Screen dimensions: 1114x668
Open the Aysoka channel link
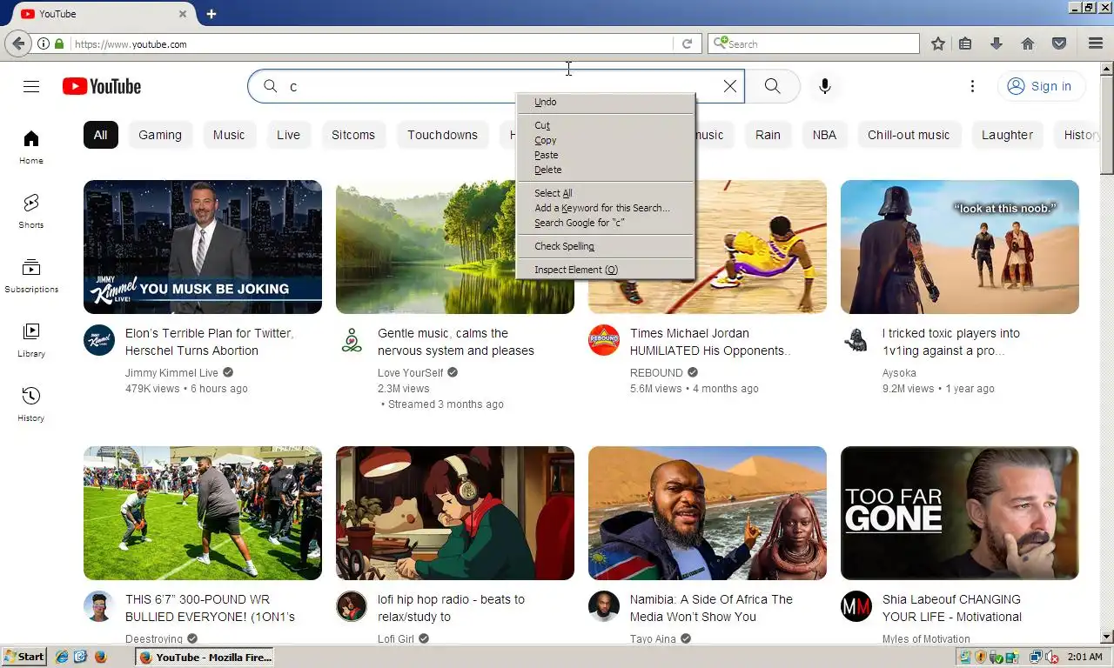(x=899, y=373)
